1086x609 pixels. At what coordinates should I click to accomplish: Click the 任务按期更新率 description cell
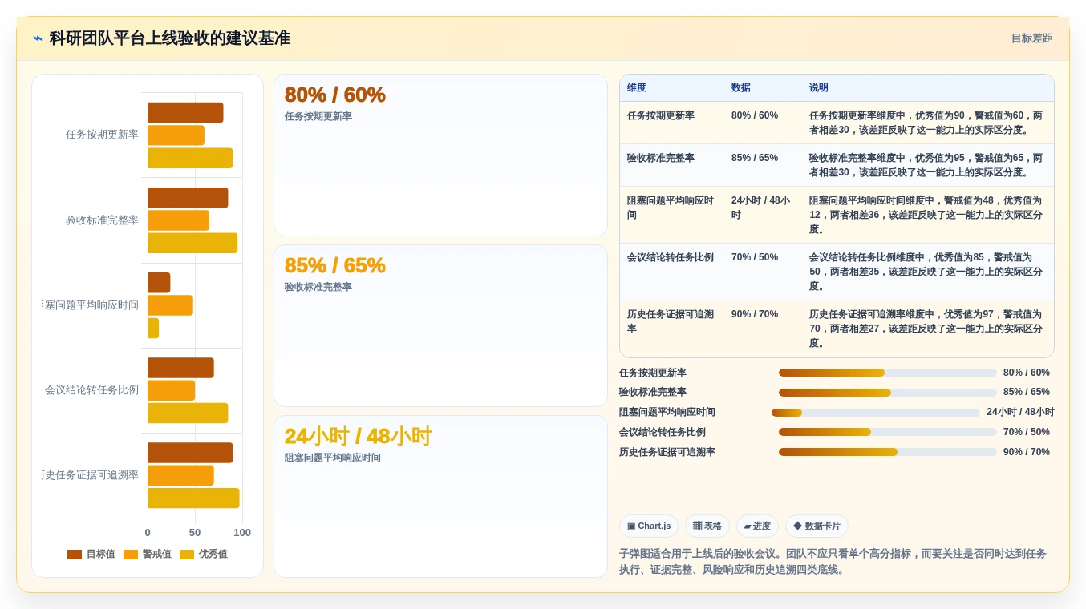[926, 123]
